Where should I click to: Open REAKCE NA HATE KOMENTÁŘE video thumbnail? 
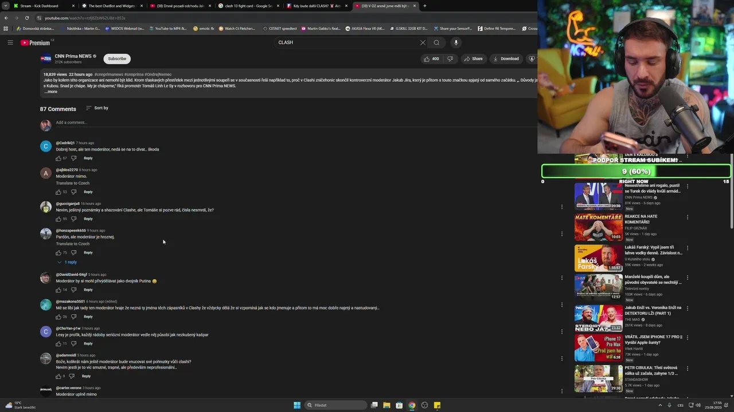(x=598, y=227)
